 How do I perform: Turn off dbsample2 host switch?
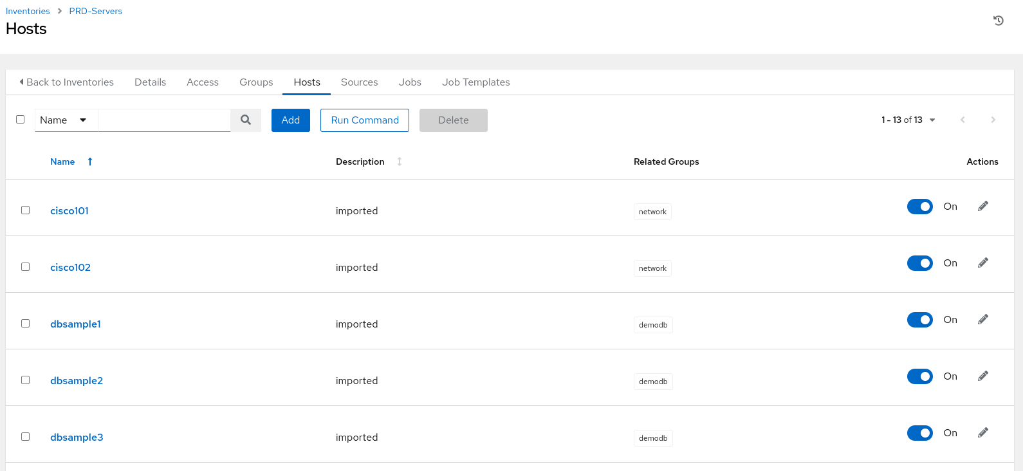[x=919, y=376]
